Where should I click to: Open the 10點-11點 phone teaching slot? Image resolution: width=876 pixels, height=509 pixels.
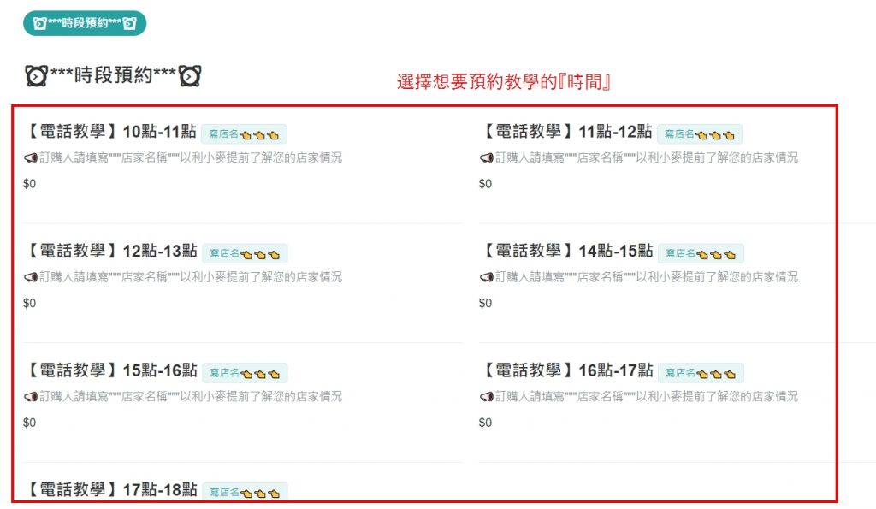tap(110, 132)
